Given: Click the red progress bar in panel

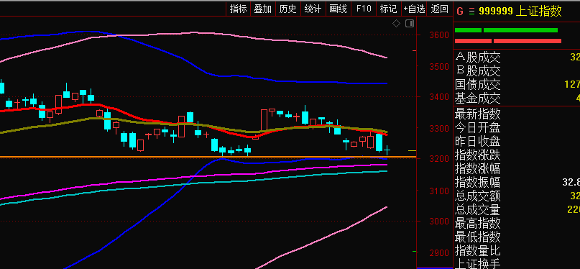Looking at the screenshot, I should 508,41.
